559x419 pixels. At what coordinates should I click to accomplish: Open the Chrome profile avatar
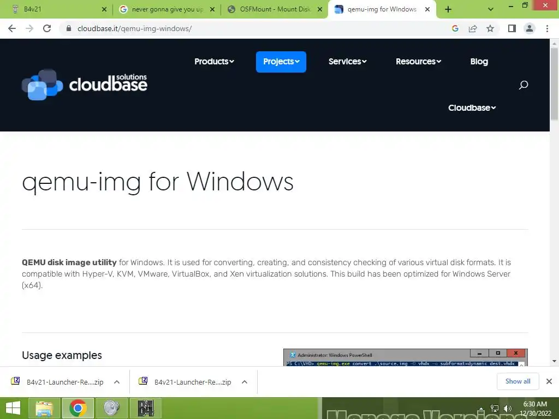pyautogui.click(x=530, y=28)
